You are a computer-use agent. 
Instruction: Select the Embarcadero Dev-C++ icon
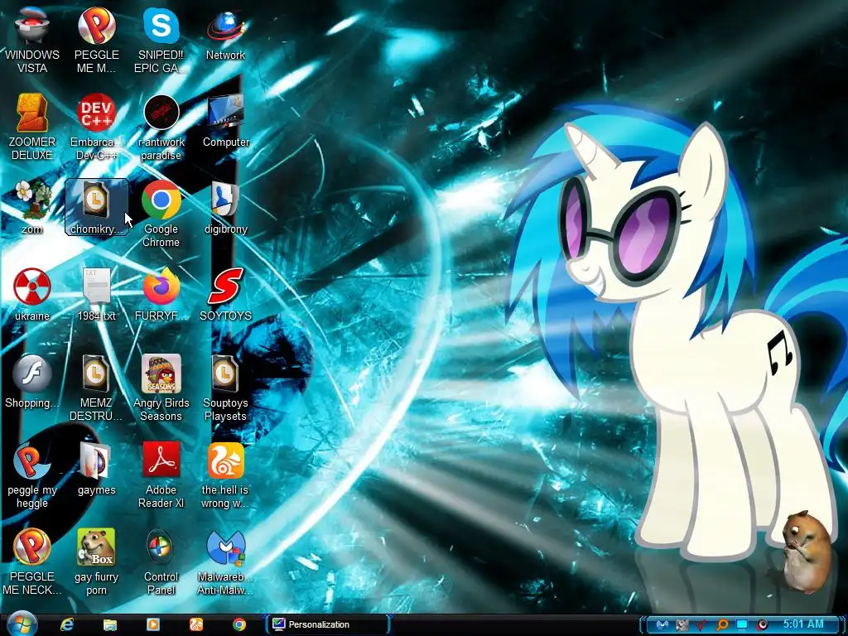96,127
